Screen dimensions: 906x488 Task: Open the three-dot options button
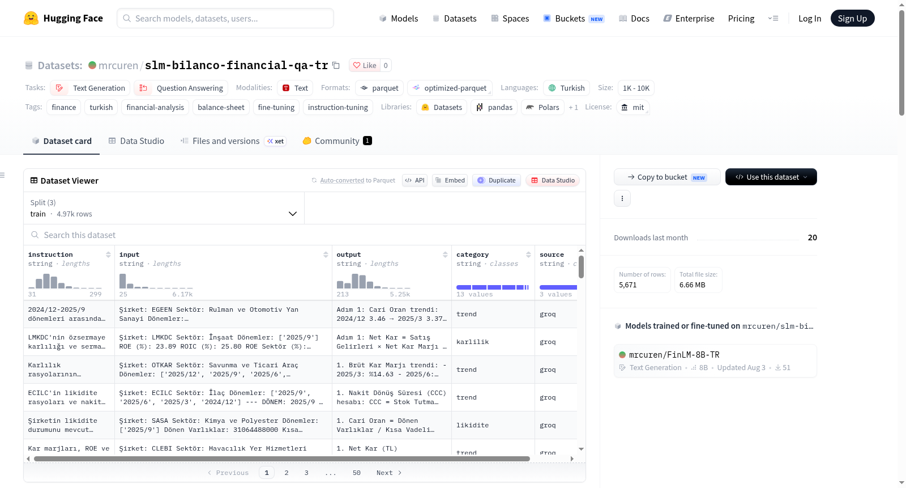tap(622, 198)
